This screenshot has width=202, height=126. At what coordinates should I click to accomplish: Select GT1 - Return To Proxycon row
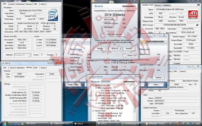tap(115, 91)
